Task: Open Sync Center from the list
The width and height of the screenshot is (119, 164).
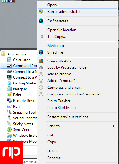Action: pyautogui.click(x=23, y=130)
